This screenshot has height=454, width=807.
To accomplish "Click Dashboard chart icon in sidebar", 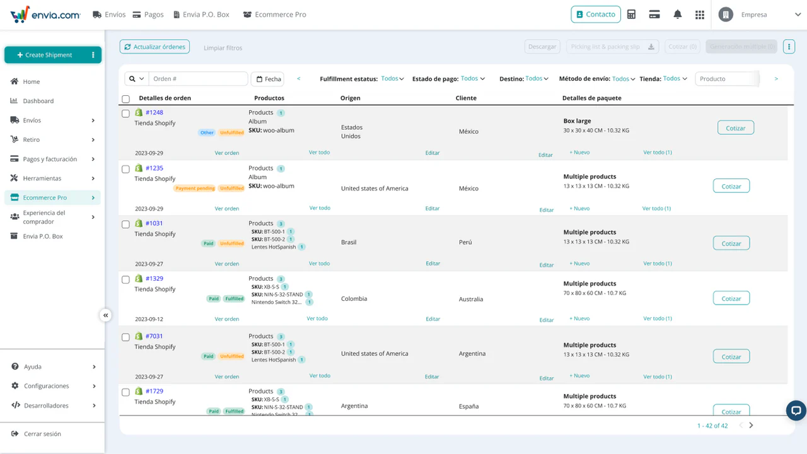I will [14, 101].
